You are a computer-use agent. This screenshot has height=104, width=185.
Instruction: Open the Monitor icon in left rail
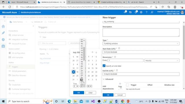pyautogui.click(x=3, y=40)
